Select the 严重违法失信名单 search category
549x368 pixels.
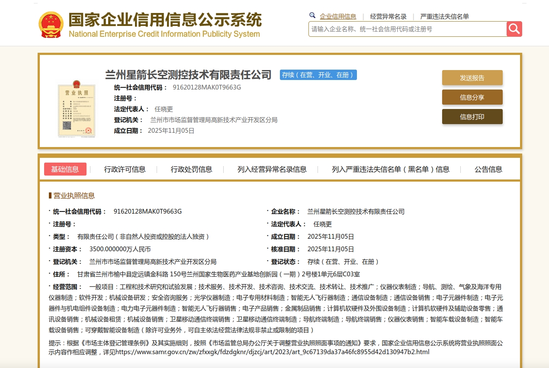click(444, 16)
